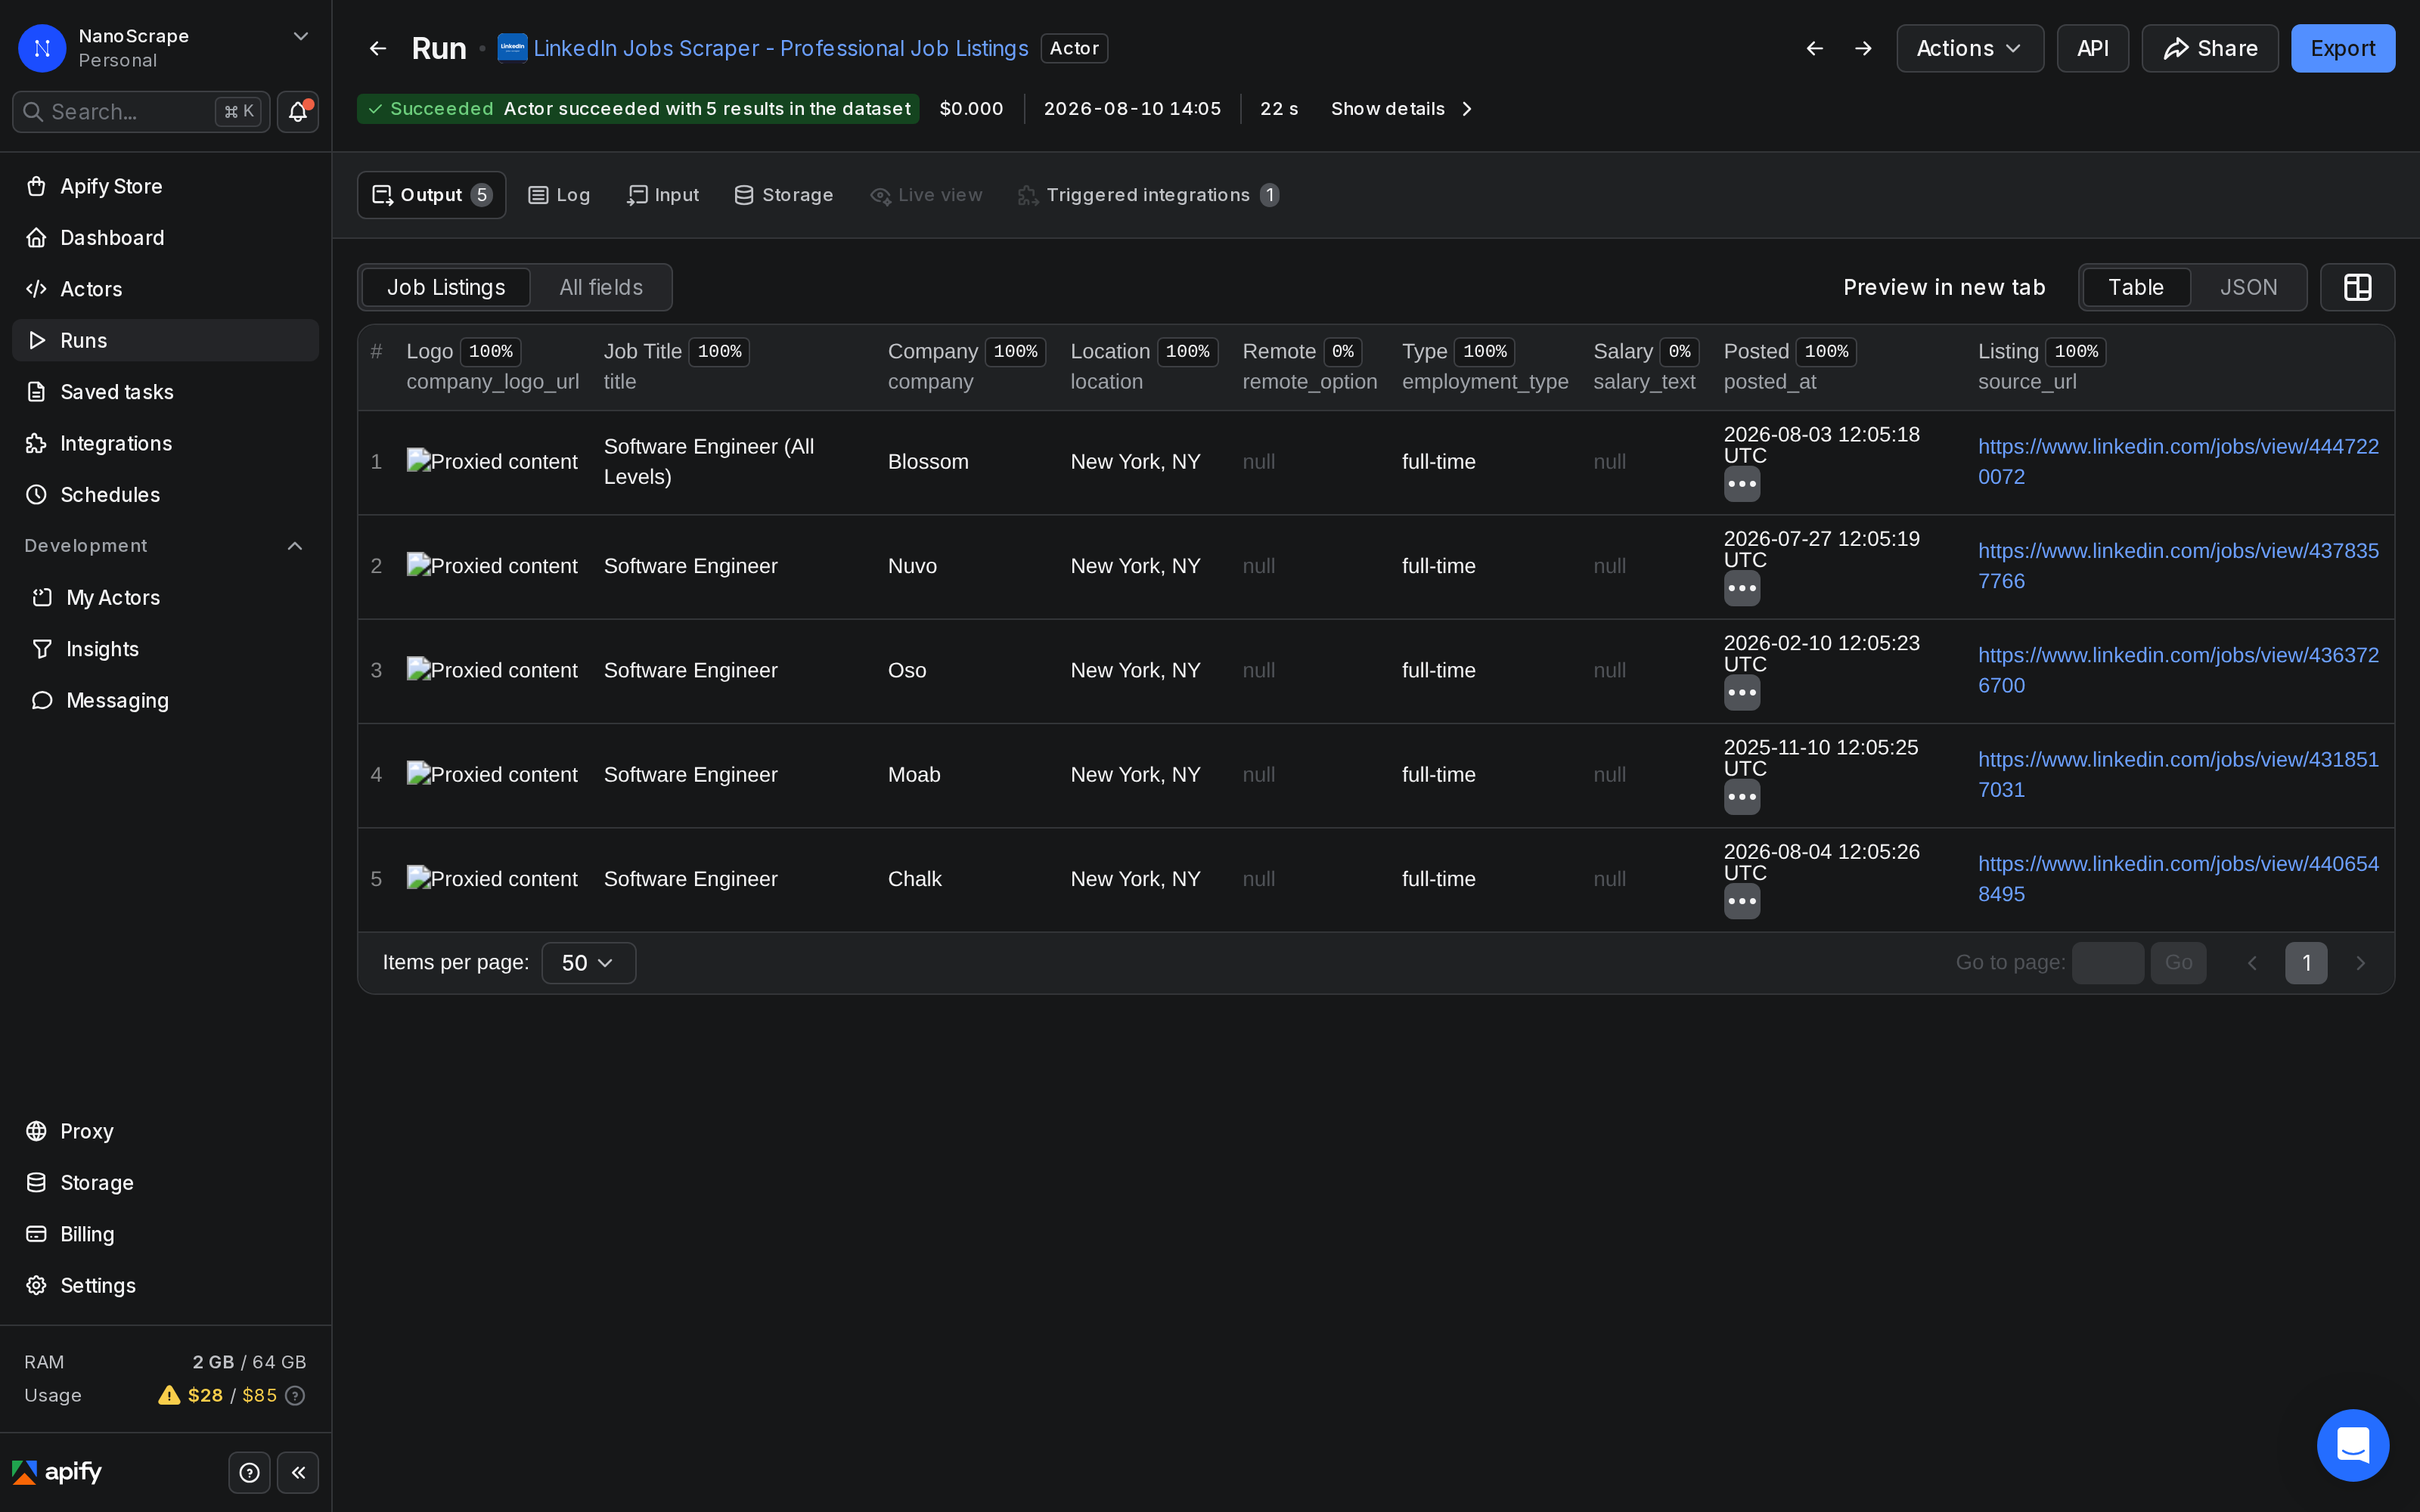Switch to the Live view tab

point(926,195)
